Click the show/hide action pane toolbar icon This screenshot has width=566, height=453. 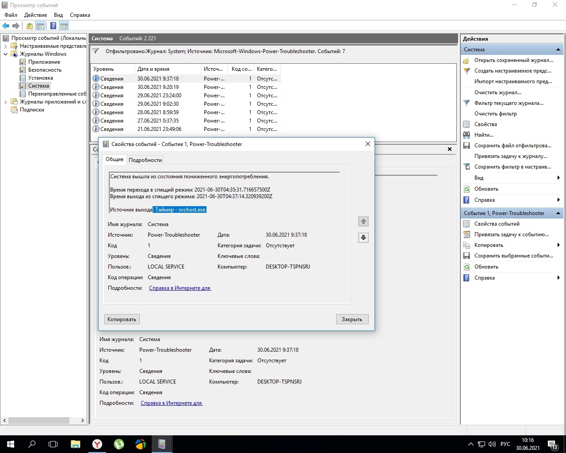[x=64, y=26]
